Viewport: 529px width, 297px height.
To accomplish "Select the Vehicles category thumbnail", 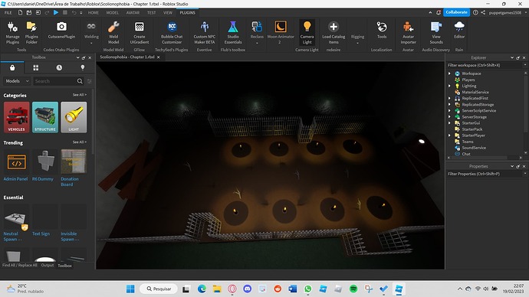I will tap(17, 117).
